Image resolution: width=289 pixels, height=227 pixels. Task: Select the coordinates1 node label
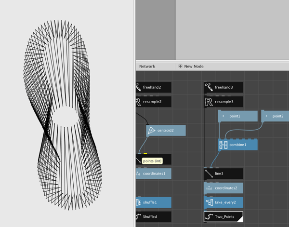click(154, 174)
